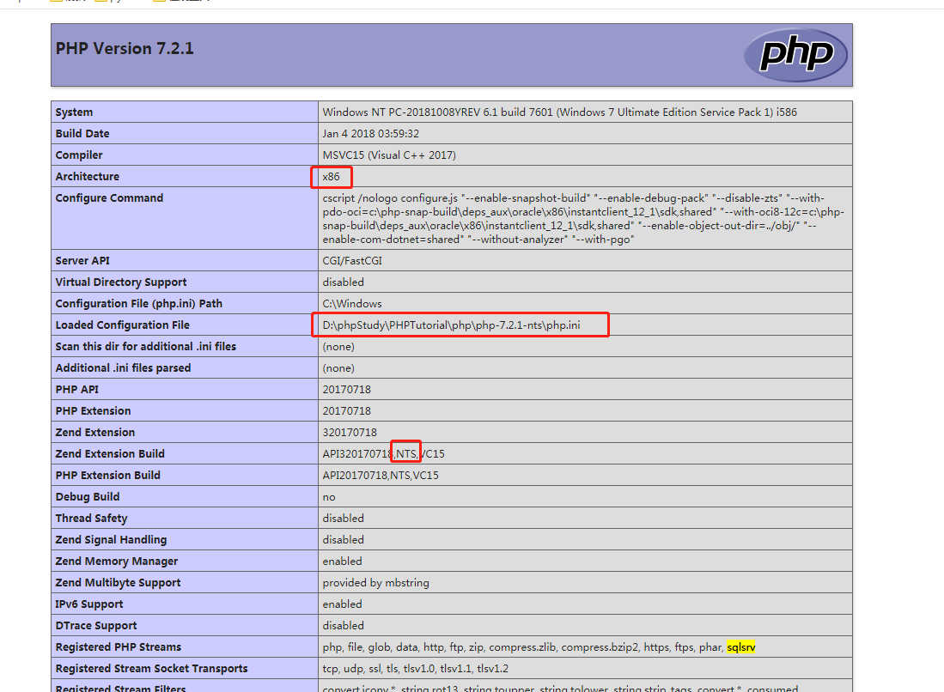Image resolution: width=944 pixels, height=692 pixels.
Task: Select the 'Build Date' label
Action: (82, 134)
